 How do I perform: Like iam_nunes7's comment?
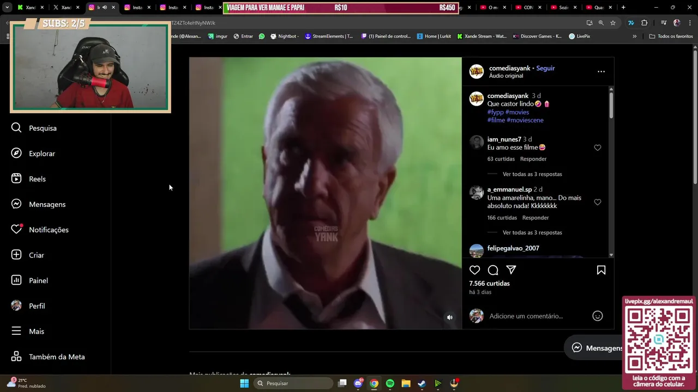point(598,148)
